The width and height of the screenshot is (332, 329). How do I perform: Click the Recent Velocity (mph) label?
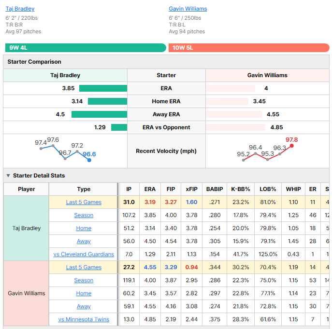click(x=166, y=151)
